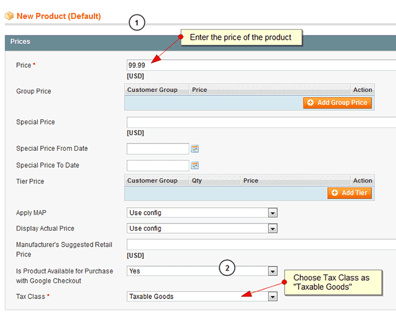The width and height of the screenshot is (396, 315).
Task: Click the Price input field
Action: click(261, 65)
